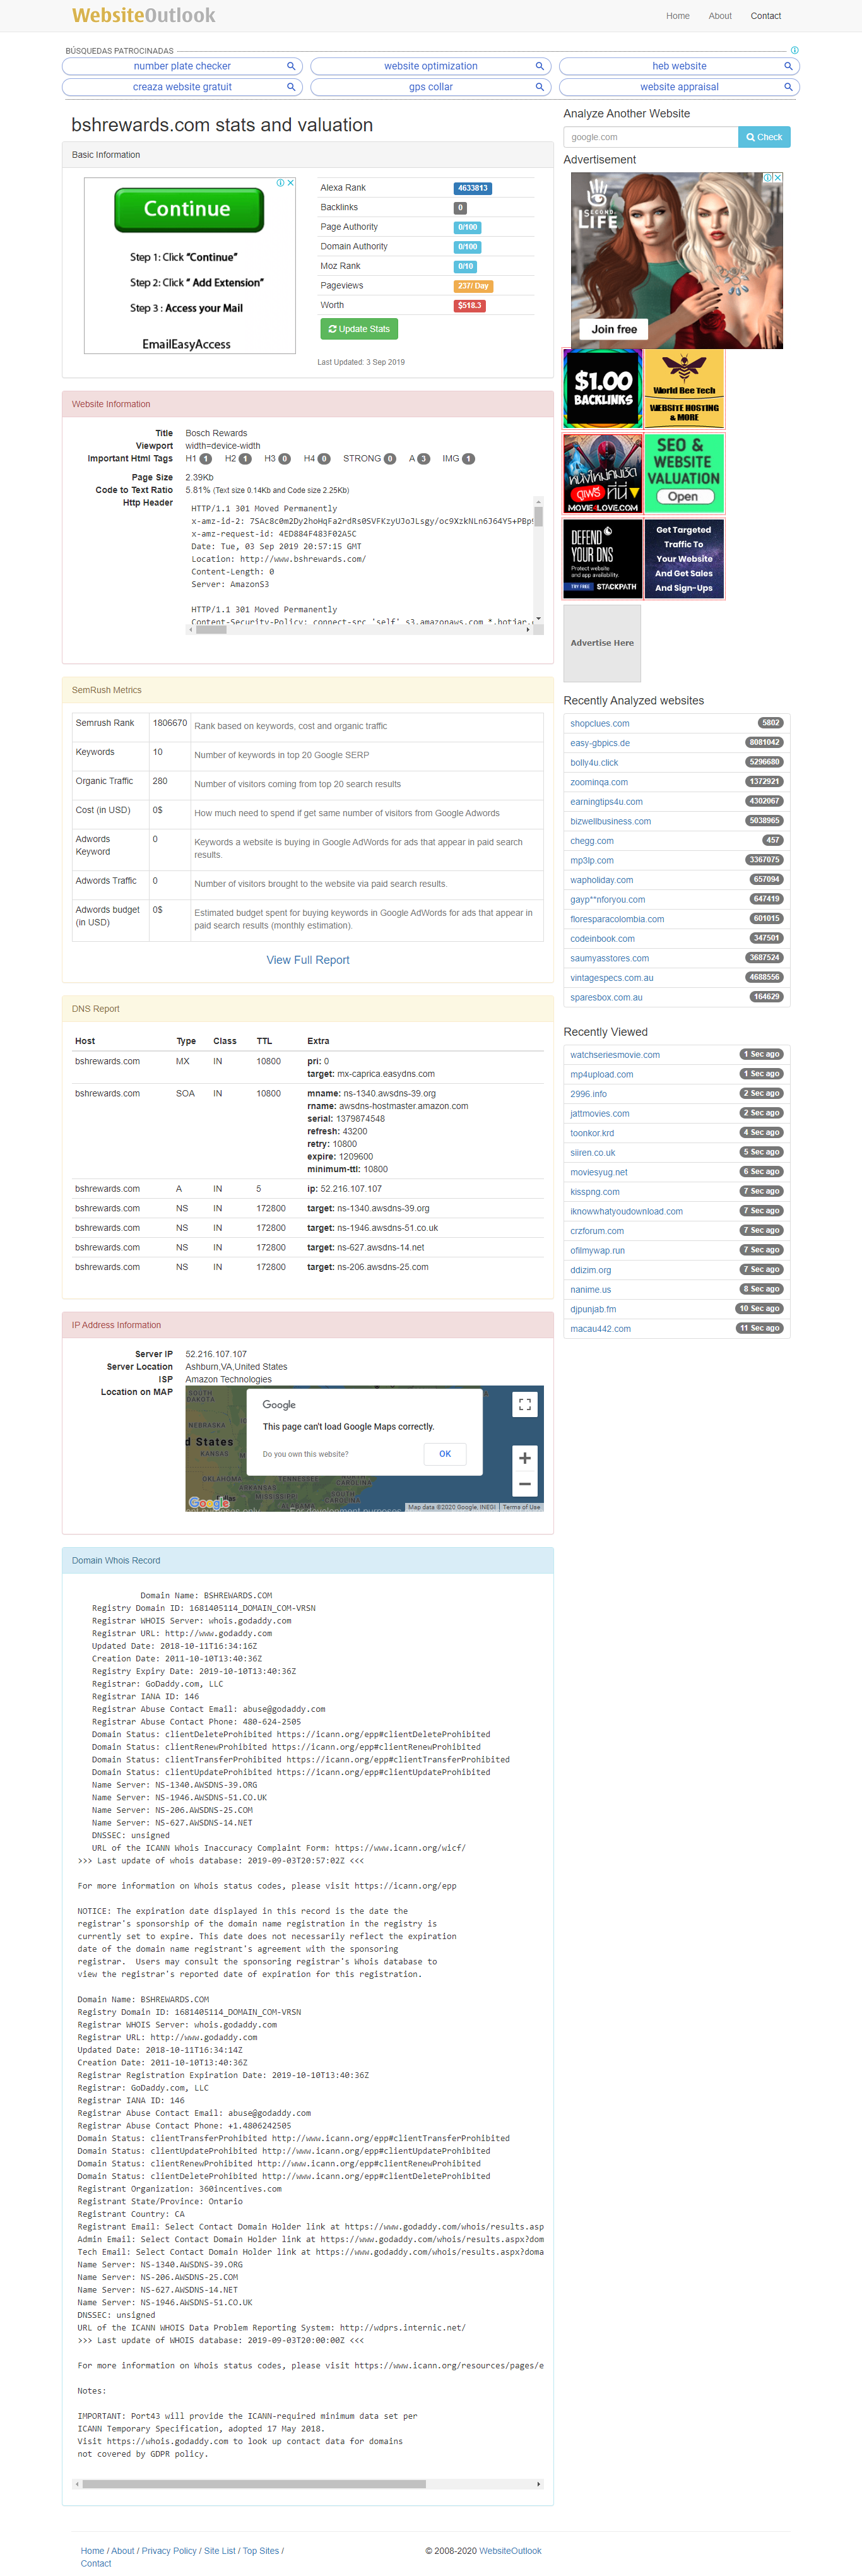Zoom in on the map

coord(524,1457)
